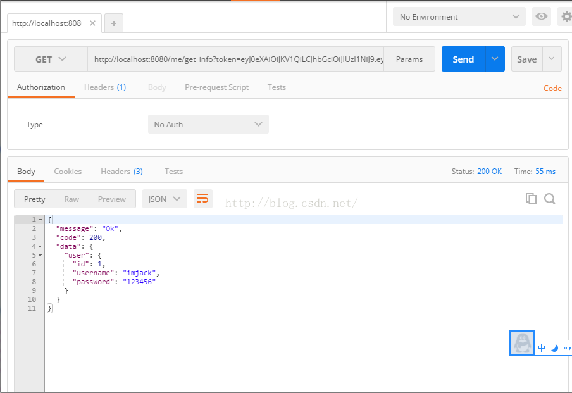572x393 pixels.
Task: Toggle line wrap icon in response
Action: point(202,199)
